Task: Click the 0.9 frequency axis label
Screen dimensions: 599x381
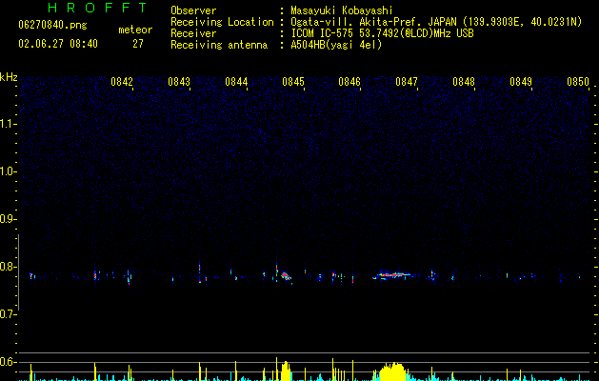Action: click(9, 219)
